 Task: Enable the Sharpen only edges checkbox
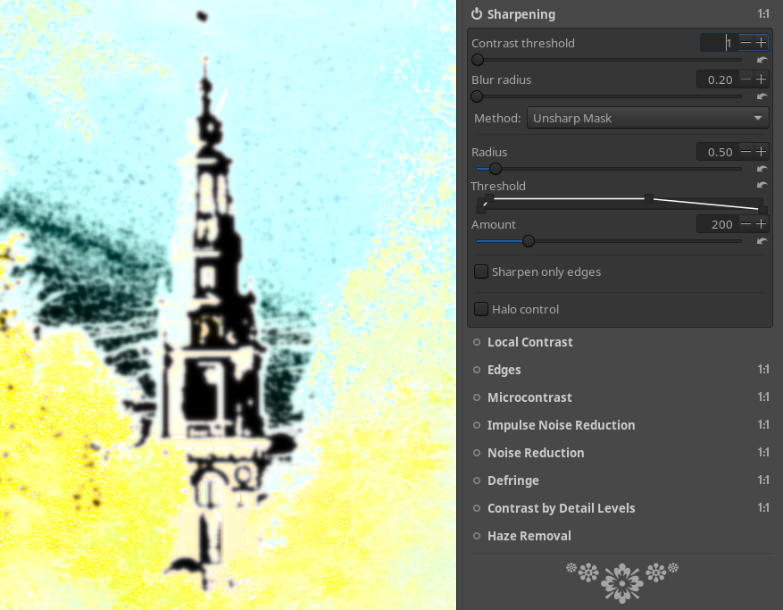tap(481, 272)
